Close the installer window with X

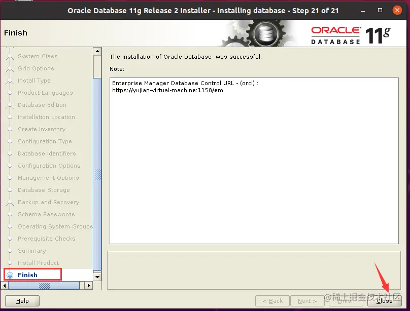point(397,10)
